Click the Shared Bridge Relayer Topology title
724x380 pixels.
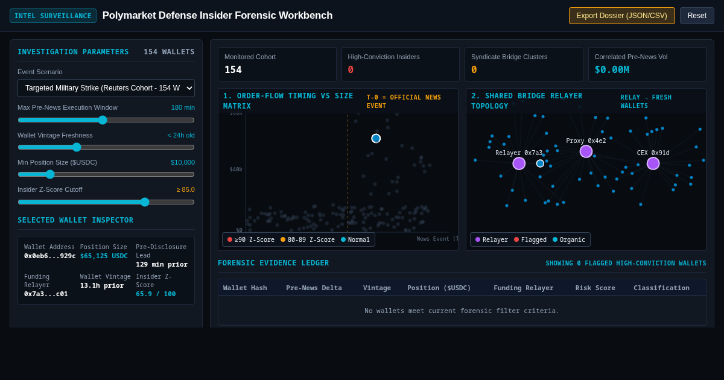527,101
